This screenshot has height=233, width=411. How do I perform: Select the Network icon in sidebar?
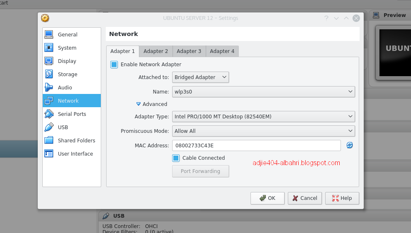click(49, 101)
